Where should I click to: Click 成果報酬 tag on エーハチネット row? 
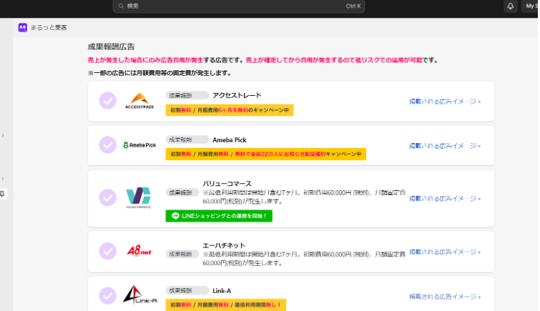(x=182, y=255)
